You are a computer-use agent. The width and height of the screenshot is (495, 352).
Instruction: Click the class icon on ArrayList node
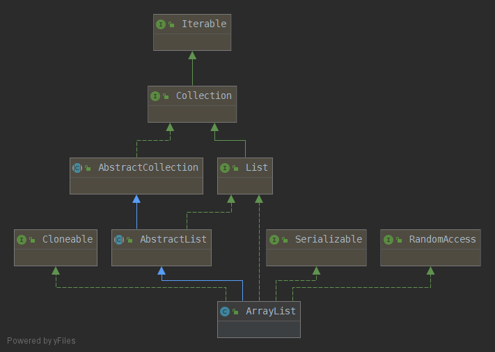pyautogui.click(x=225, y=312)
